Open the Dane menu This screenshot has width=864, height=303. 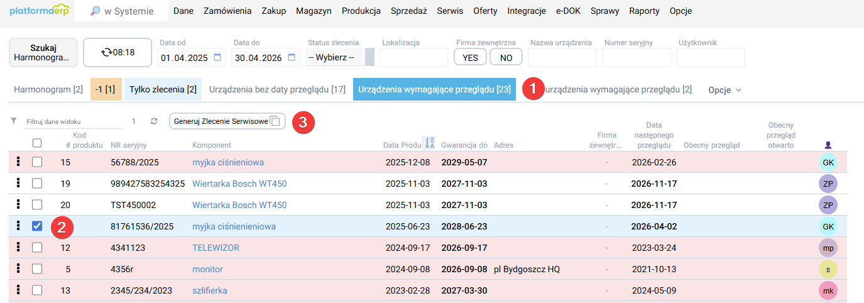(183, 11)
